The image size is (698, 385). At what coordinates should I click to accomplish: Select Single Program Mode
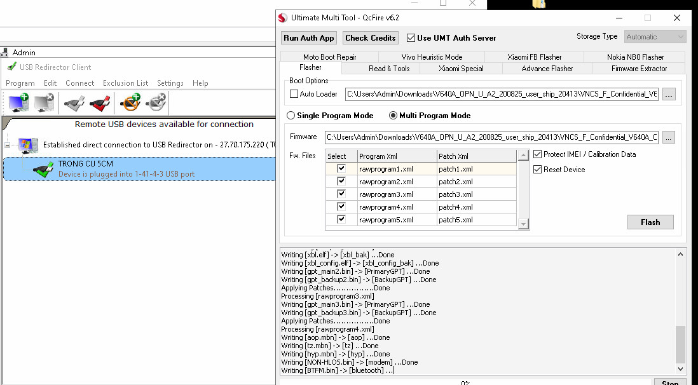(x=291, y=115)
